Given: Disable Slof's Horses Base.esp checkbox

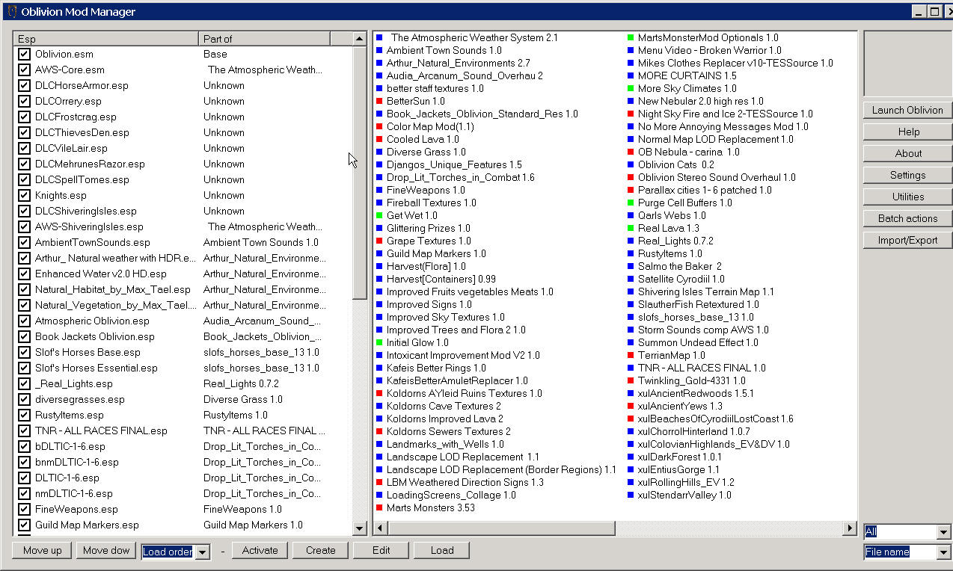Looking at the screenshot, I should 24,352.
